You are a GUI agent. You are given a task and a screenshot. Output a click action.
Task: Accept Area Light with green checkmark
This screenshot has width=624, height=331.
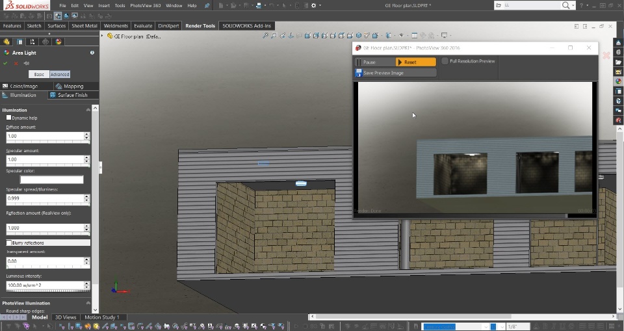coord(5,63)
